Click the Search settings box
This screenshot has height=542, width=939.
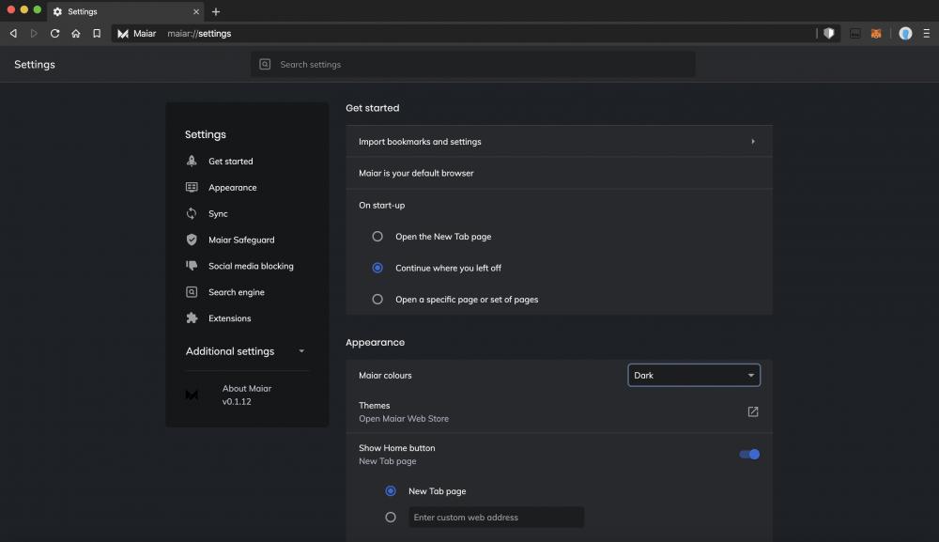click(473, 64)
